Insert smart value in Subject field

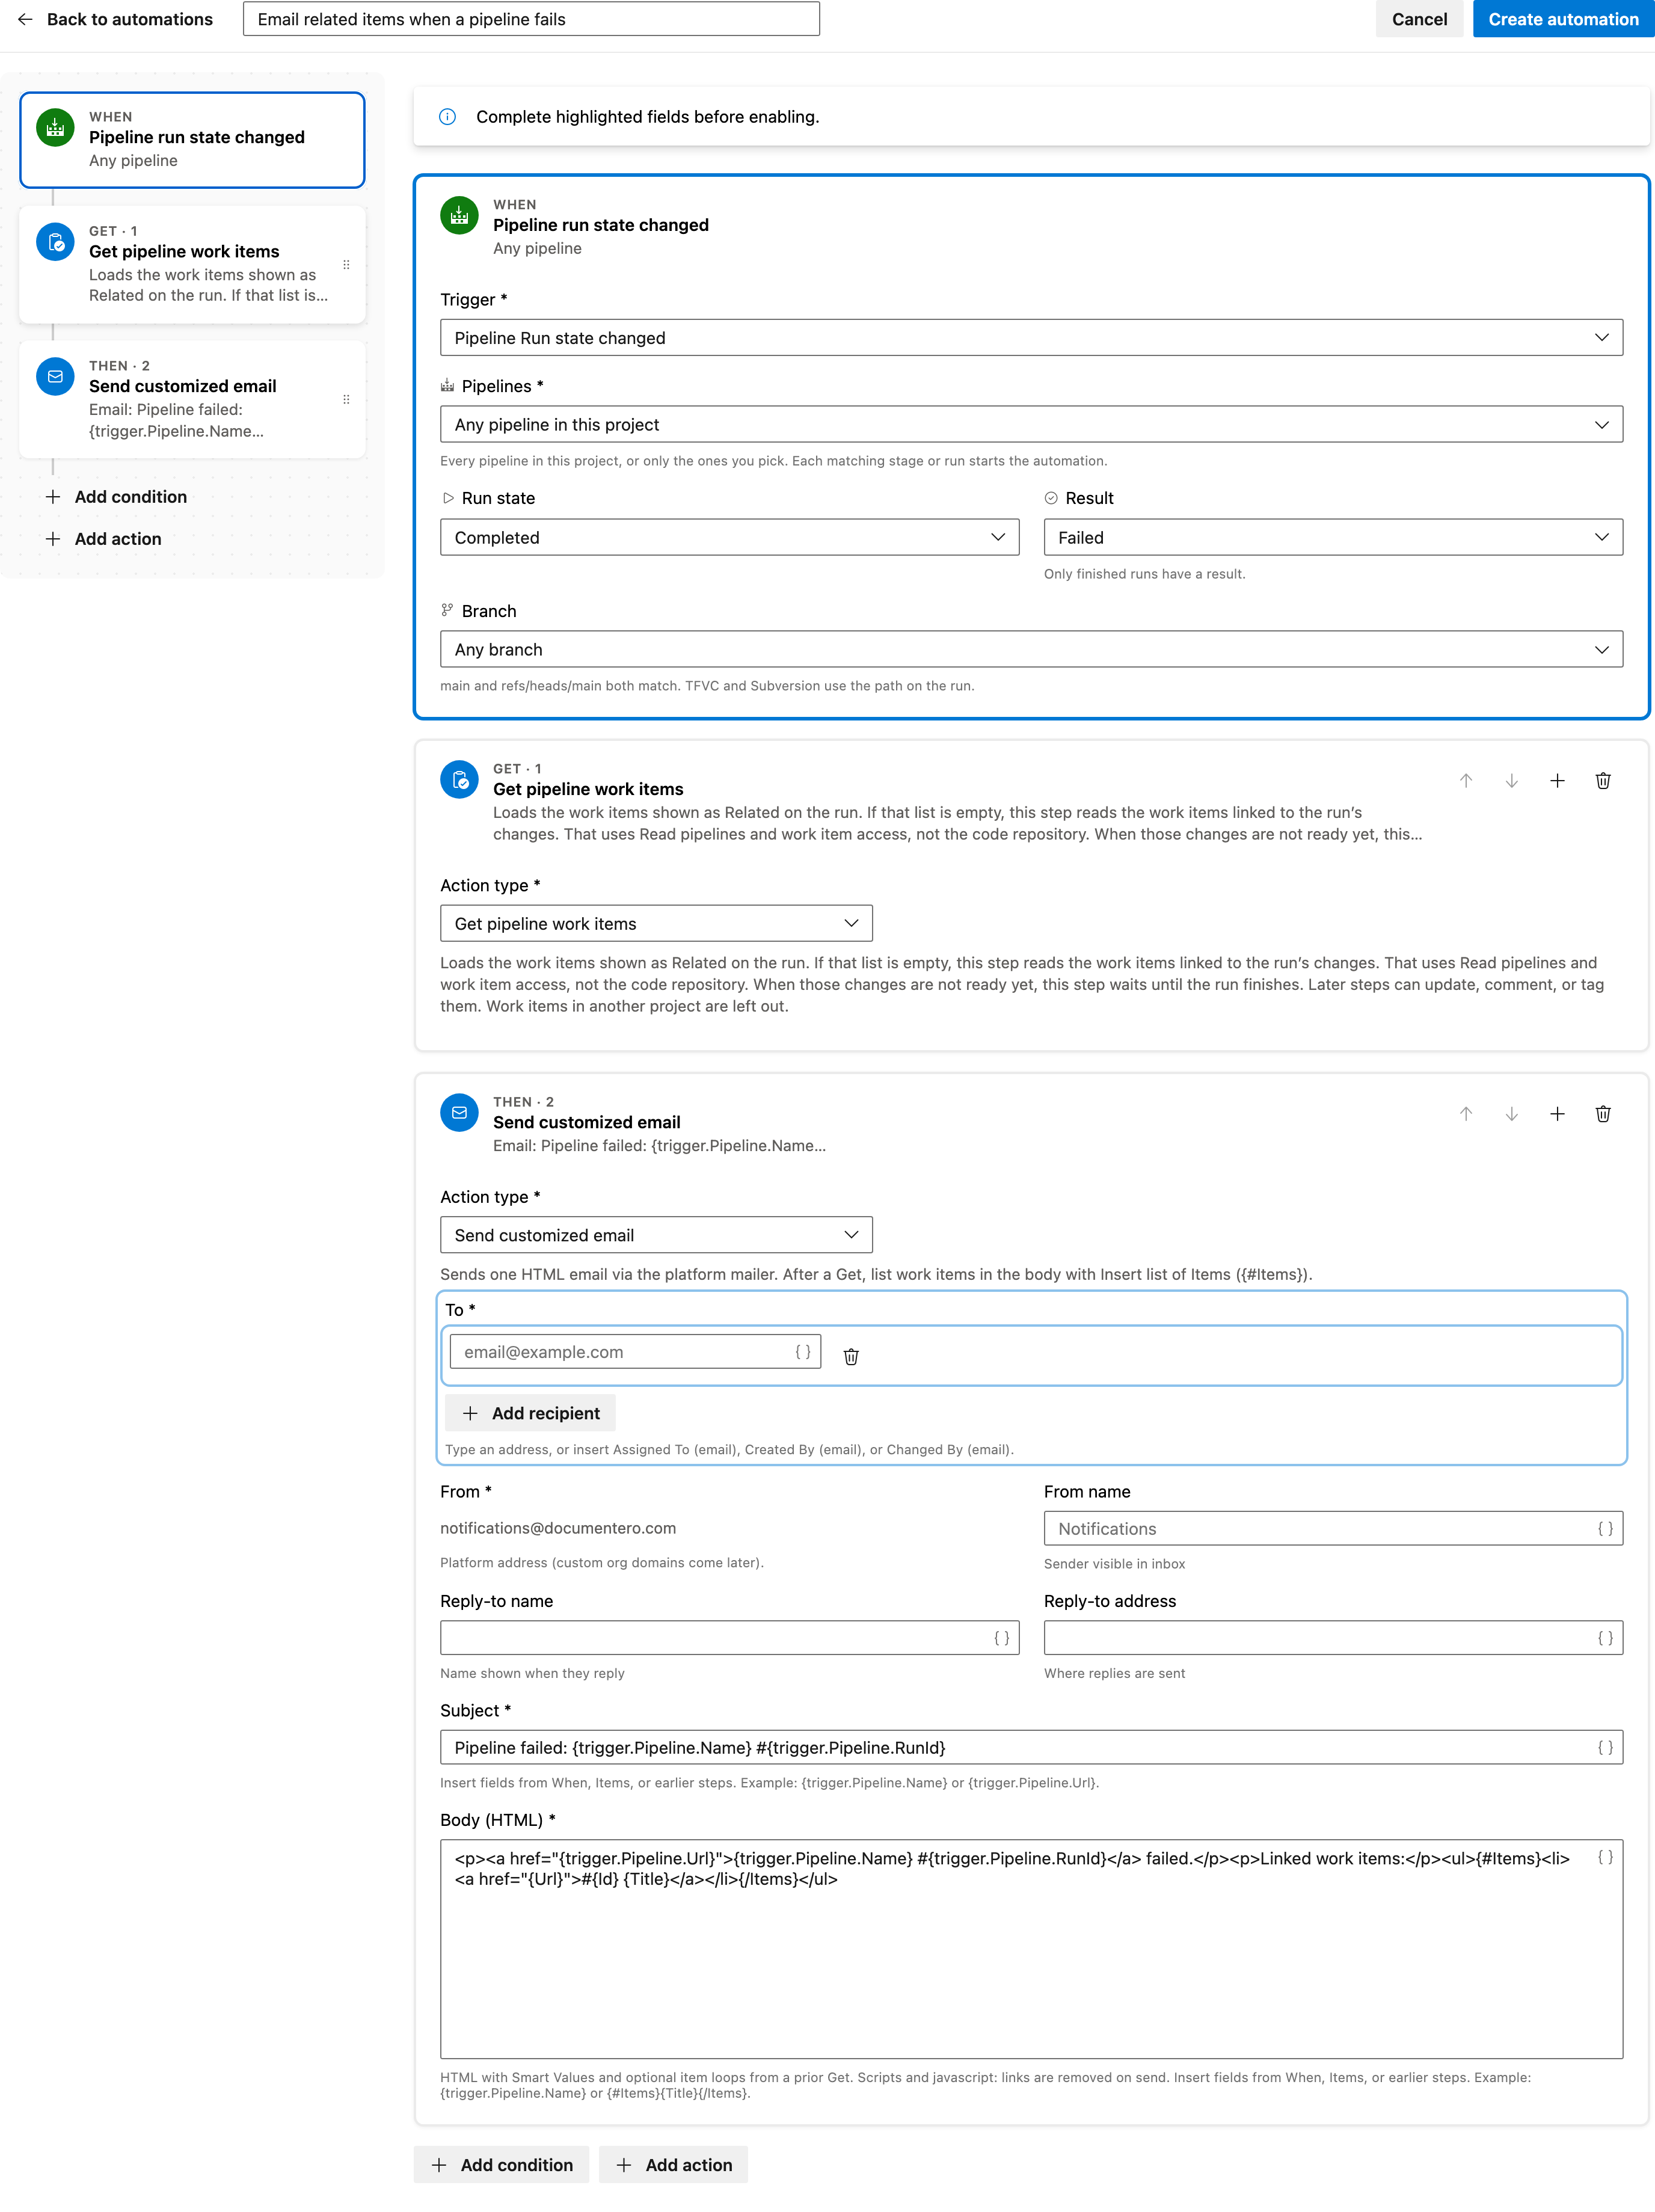(x=1605, y=1748)
